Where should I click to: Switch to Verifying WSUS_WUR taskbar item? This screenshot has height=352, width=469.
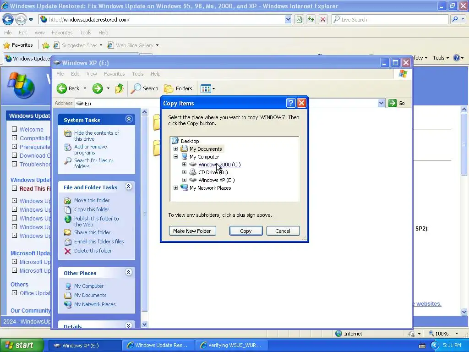click(x=232, y=346)
